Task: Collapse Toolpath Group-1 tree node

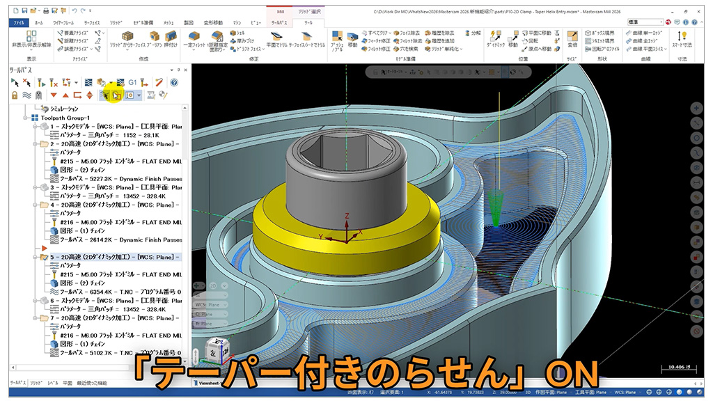Action: coord(26,118)
